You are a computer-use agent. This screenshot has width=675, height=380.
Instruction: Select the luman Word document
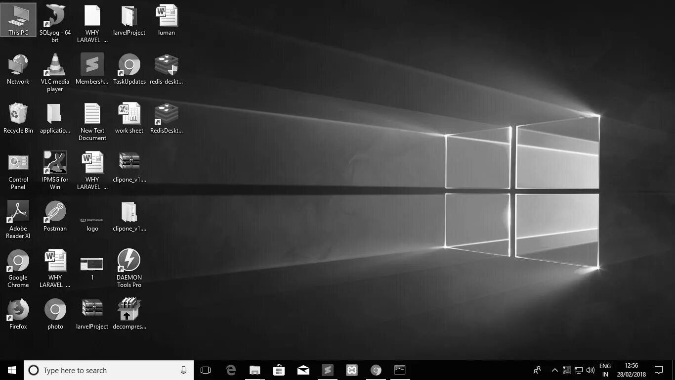click(166, 20)
